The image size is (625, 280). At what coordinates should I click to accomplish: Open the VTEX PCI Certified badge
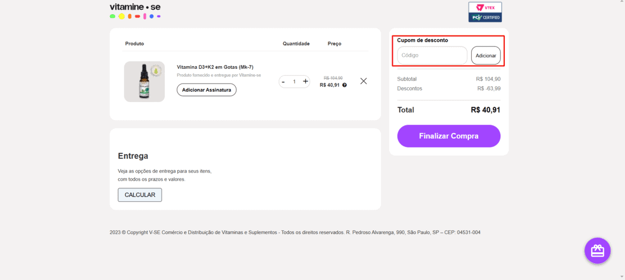[x=485, y=12]
